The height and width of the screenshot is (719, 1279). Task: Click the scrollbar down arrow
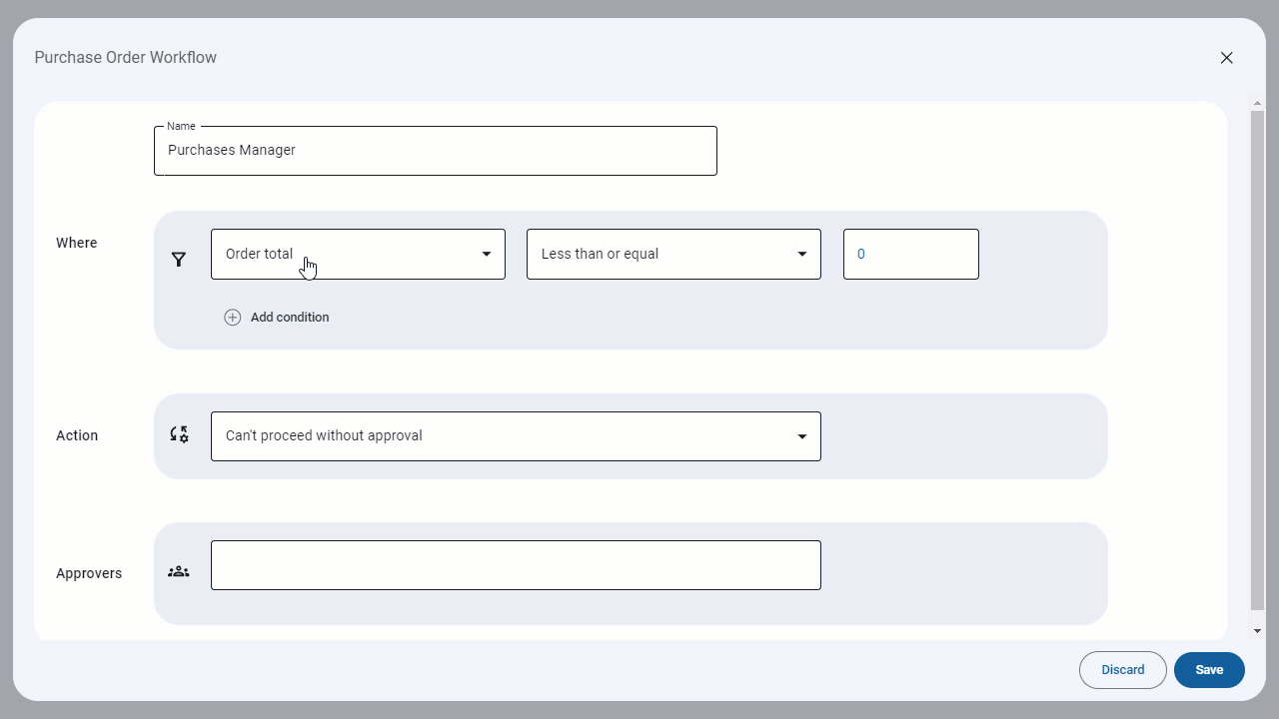point(1257,631)
